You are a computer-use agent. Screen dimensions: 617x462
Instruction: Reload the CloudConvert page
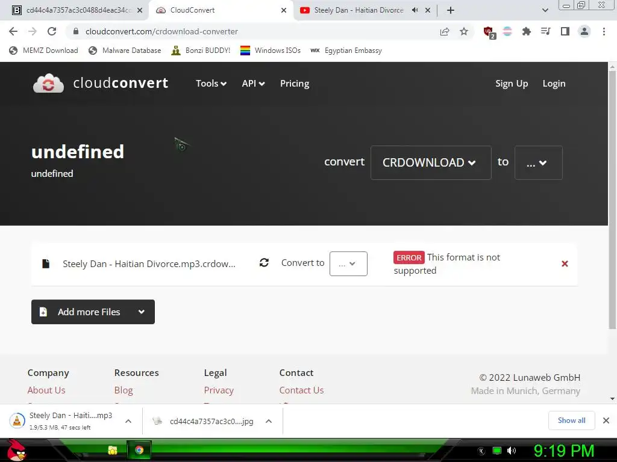[52, 31]
